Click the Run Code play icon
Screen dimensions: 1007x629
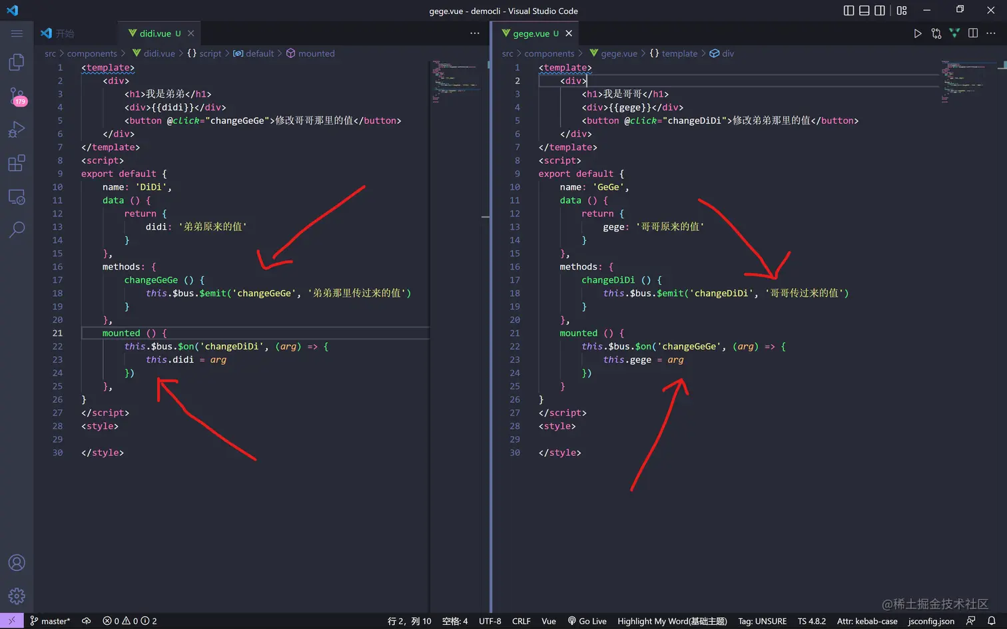[x=918, y=33]
